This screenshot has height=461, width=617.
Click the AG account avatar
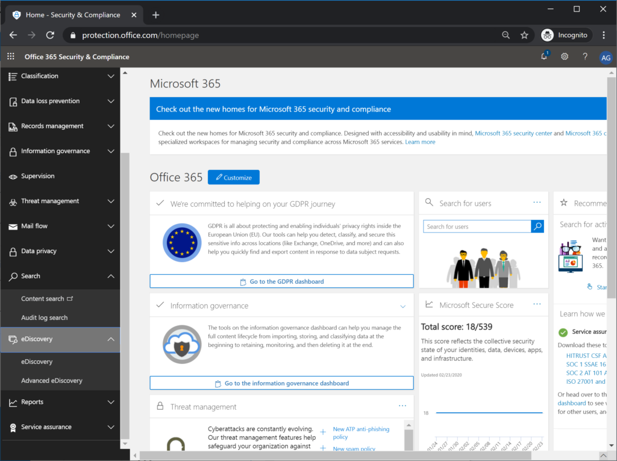[606, 57]
